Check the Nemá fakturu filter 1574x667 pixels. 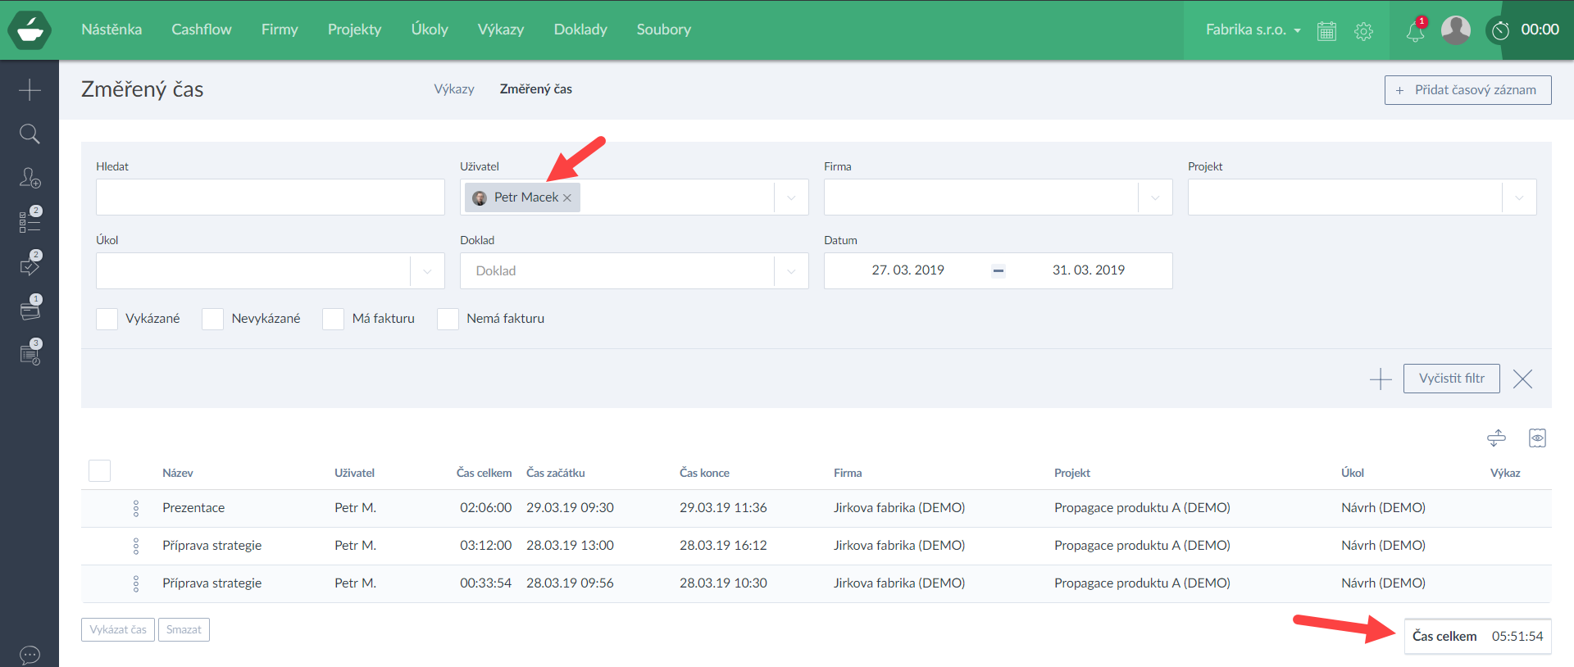tap(448, 319)
